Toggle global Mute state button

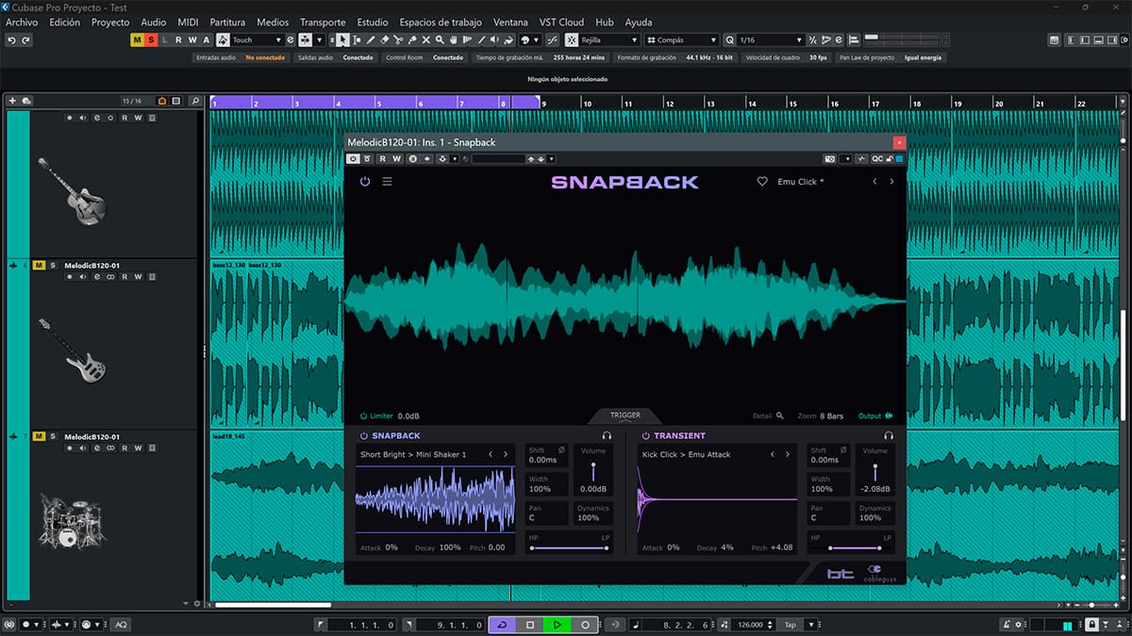point(137,41)
